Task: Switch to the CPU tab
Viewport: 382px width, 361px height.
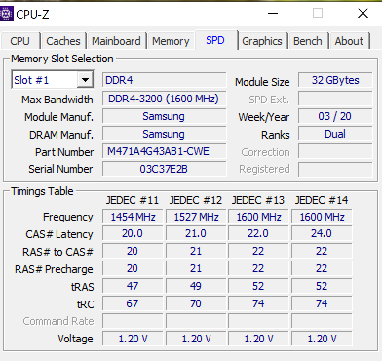Action: [x=20, y=41]
